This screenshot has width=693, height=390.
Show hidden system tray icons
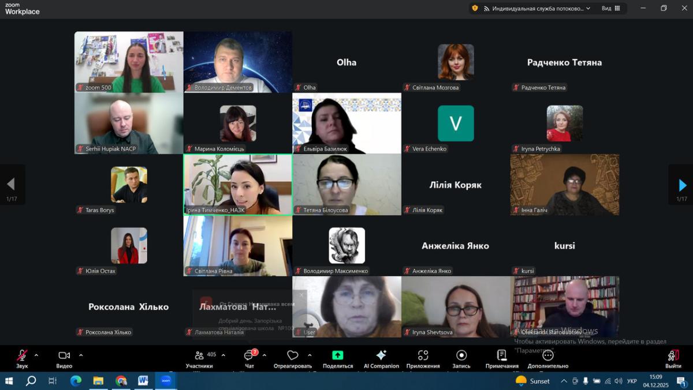564,381
